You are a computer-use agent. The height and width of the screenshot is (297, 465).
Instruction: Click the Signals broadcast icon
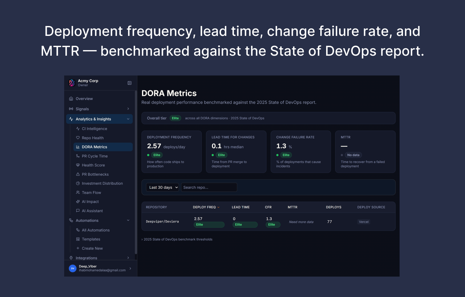[71, 109]
